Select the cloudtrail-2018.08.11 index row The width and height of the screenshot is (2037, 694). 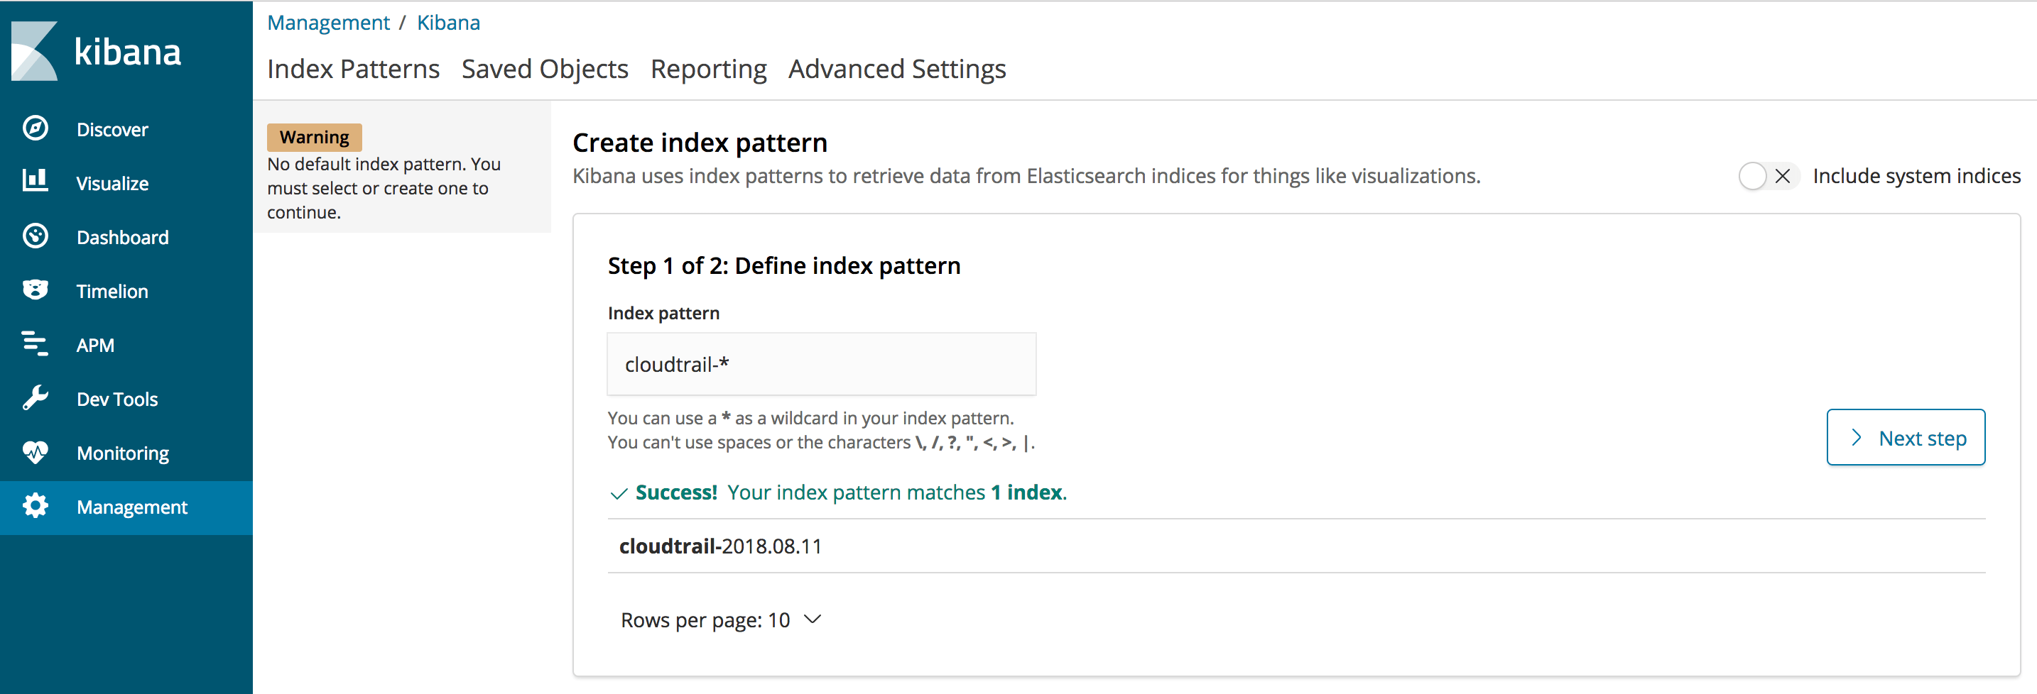720,546
